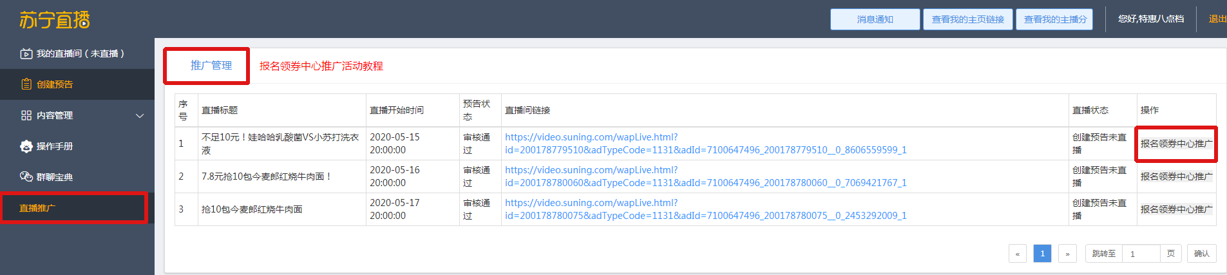Screen dimensions: 1227x275
Task: Click 审核通过 status in row 1
Action: tap(477, 144)
